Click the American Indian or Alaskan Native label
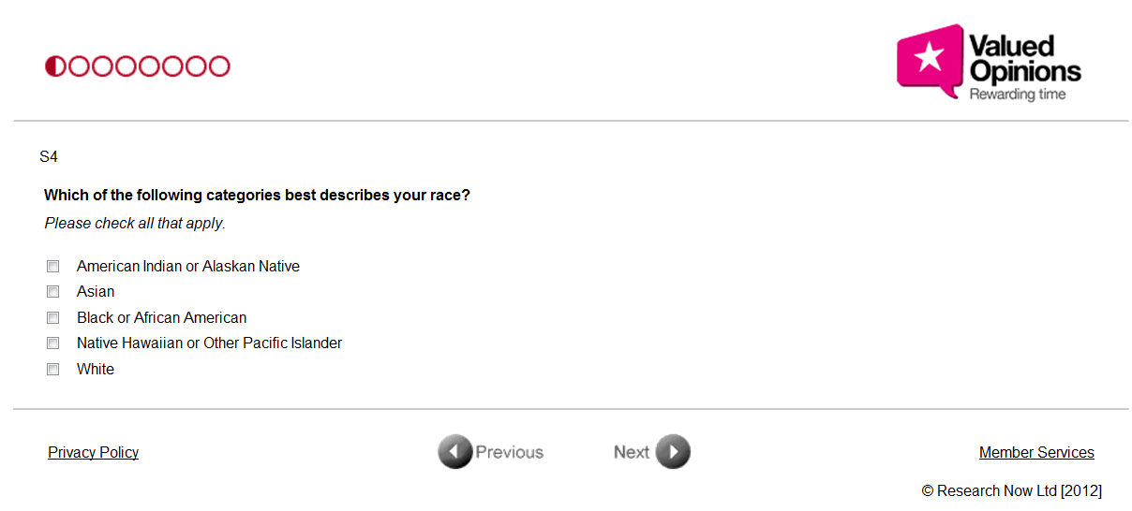1132x511 pixels. point(188,267)
